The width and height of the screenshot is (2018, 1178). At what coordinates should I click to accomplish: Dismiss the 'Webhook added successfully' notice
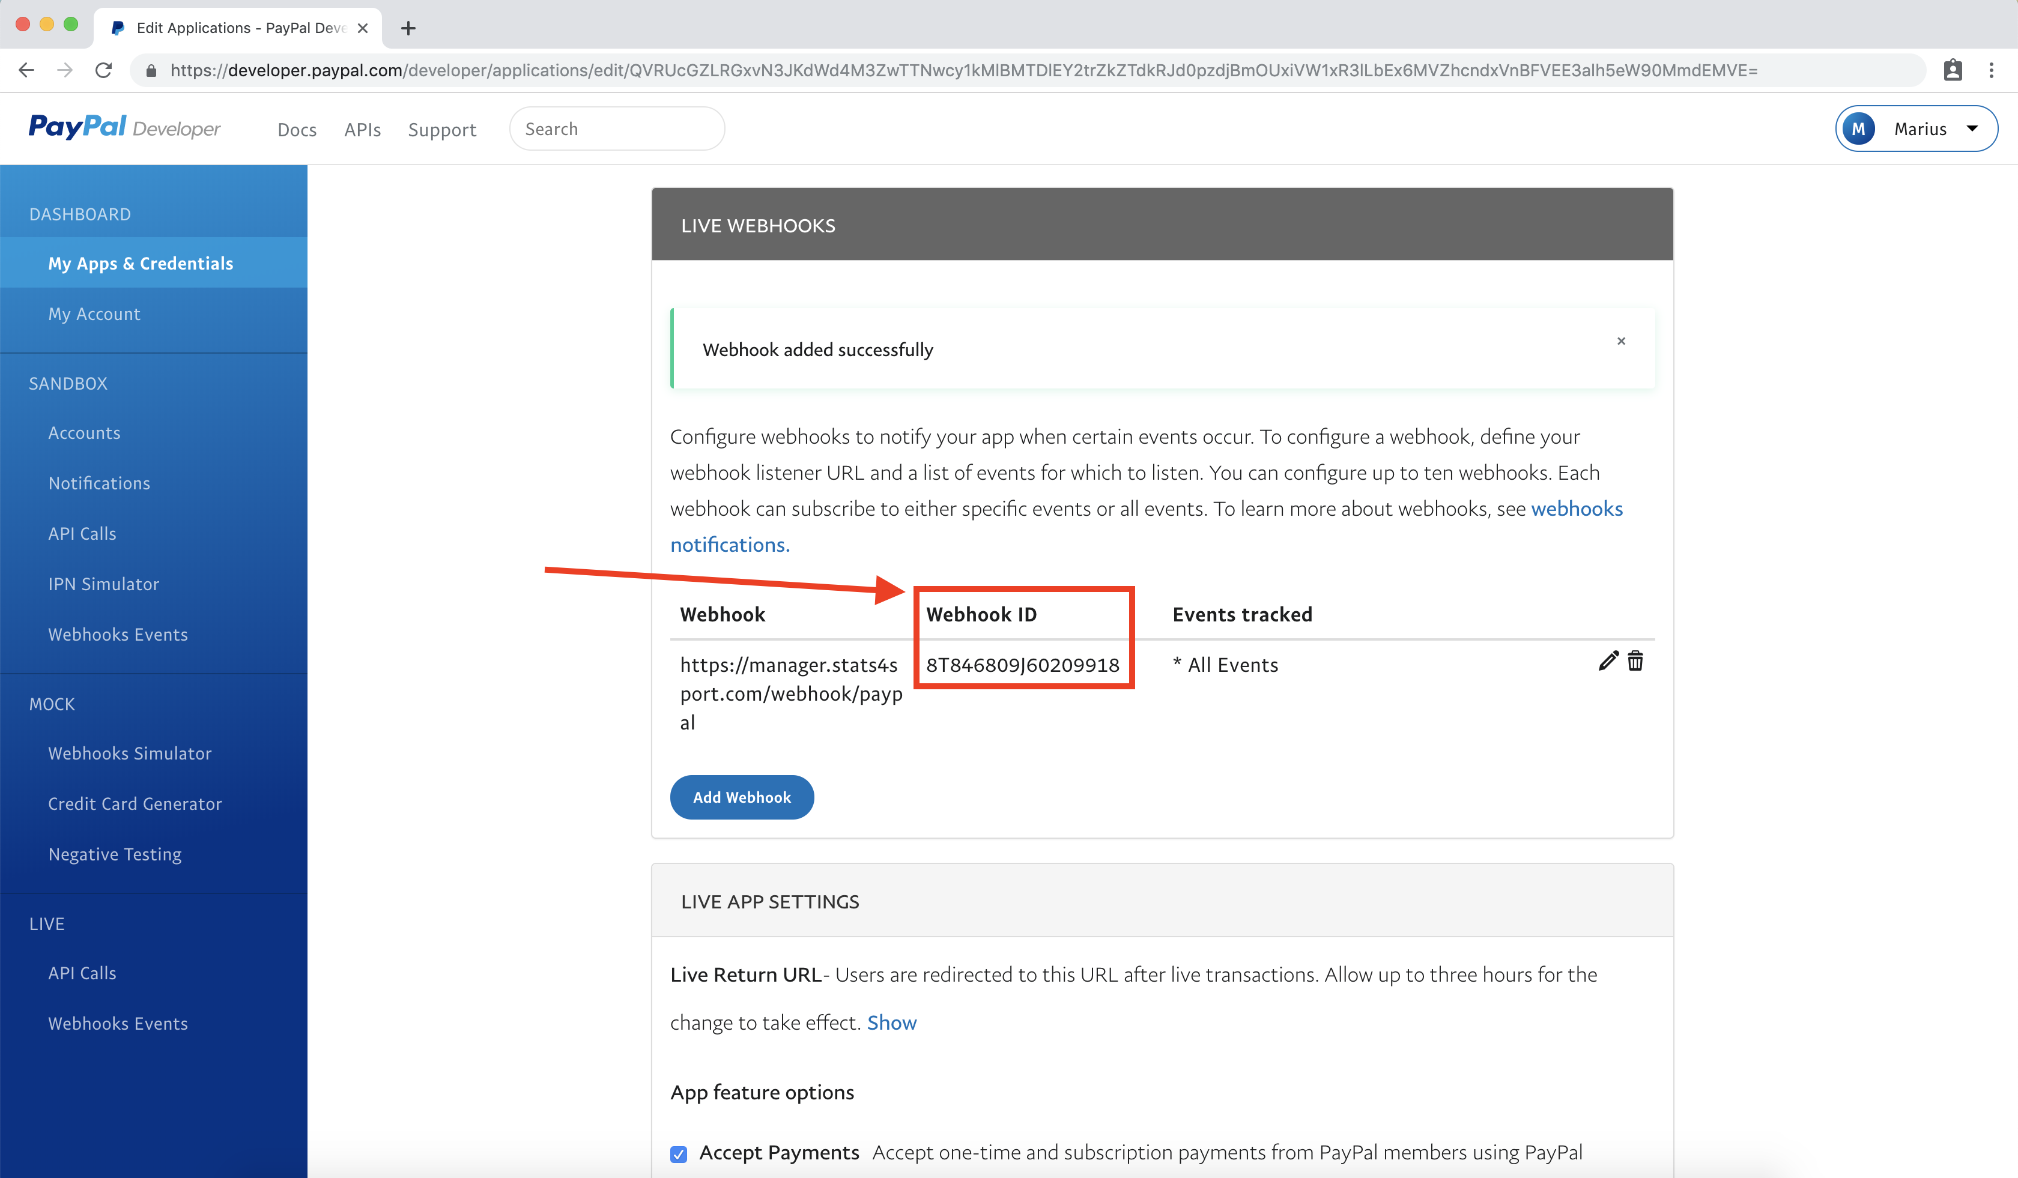coord(1621,341)
